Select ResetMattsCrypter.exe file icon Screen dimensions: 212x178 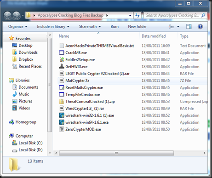click(62, 87)
